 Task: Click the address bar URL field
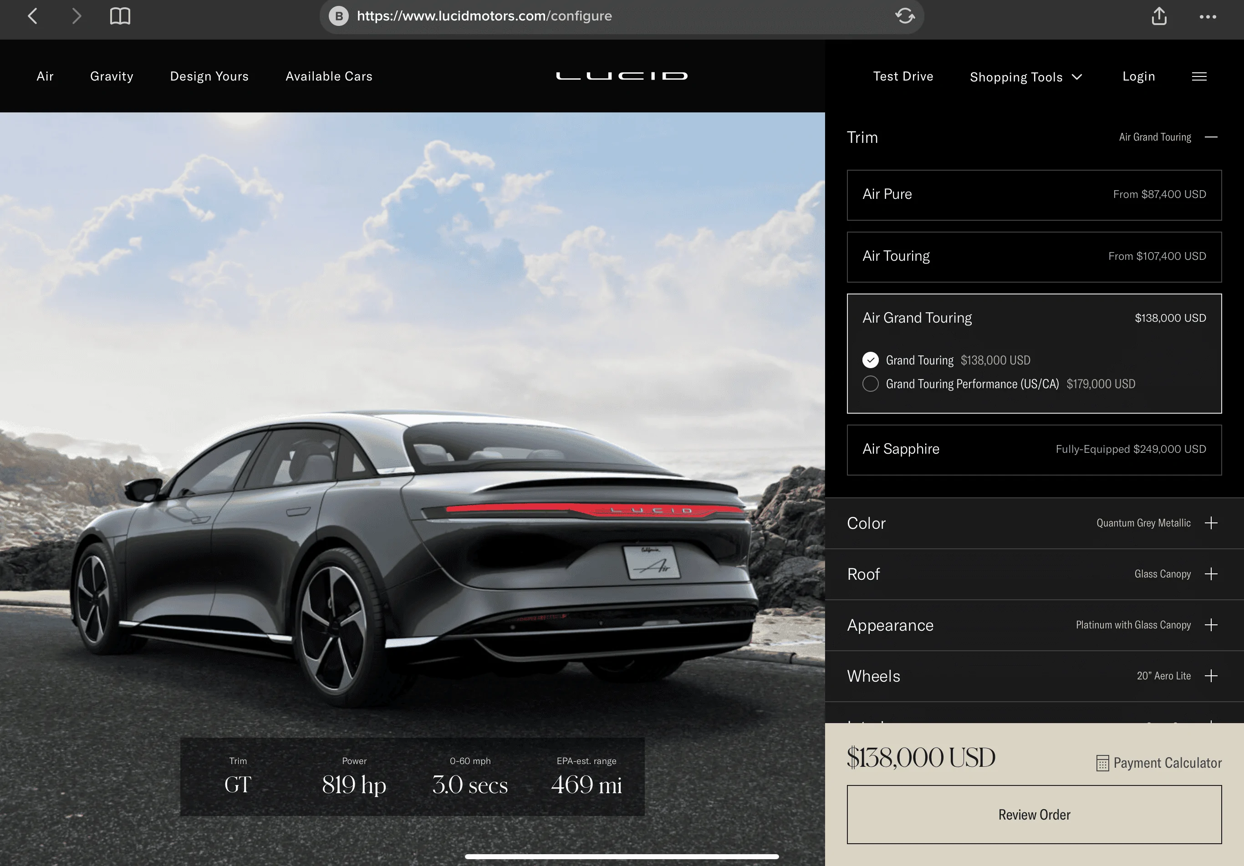621,16
